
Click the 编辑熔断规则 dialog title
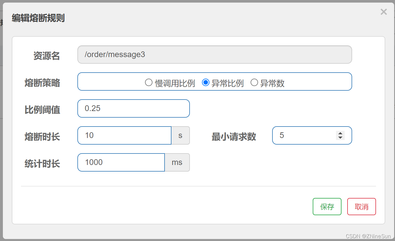click(38, 18)
